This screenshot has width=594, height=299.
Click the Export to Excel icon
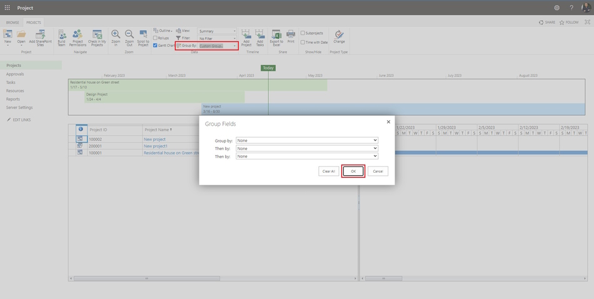click(276, 34)
